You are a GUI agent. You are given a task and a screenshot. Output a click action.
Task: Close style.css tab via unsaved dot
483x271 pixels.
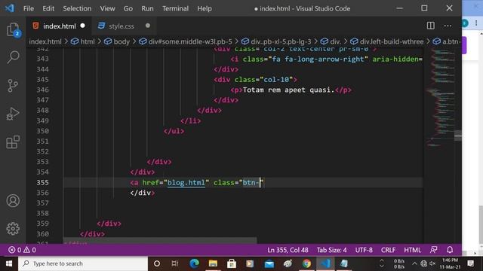[x=148, y=26]
